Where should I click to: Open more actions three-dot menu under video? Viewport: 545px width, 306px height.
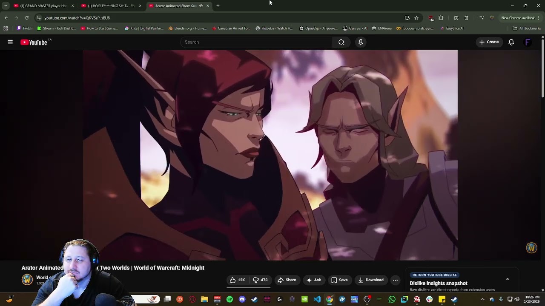[395, 280]
